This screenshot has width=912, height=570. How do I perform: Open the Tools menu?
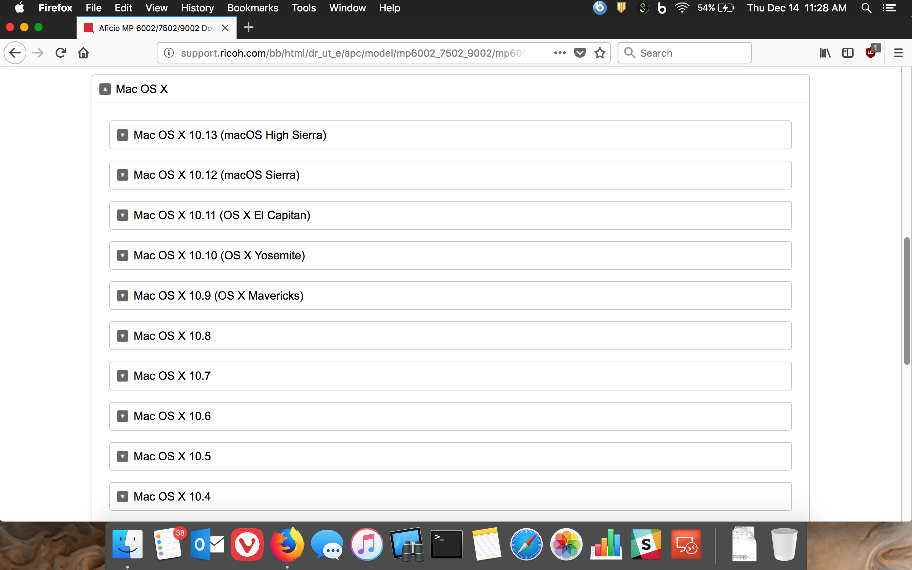point(304,8)
